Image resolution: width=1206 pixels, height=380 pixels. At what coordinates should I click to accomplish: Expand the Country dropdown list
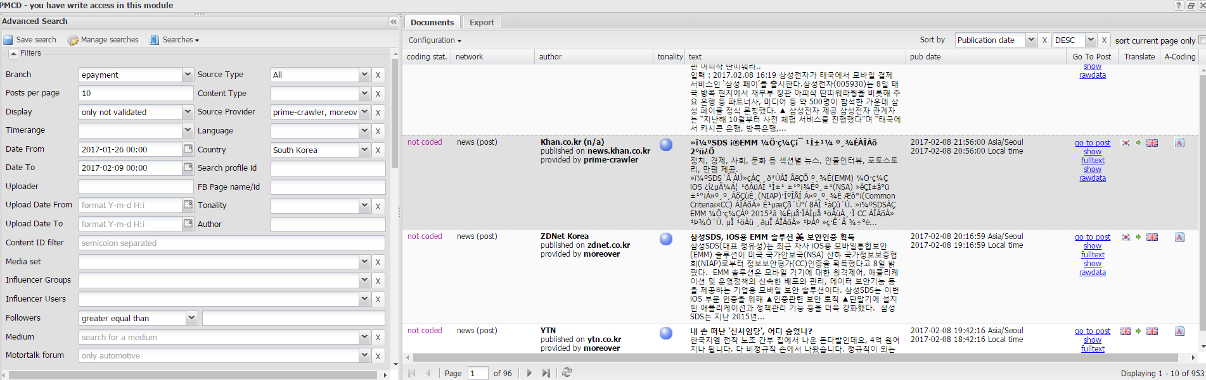click(364, 150)
